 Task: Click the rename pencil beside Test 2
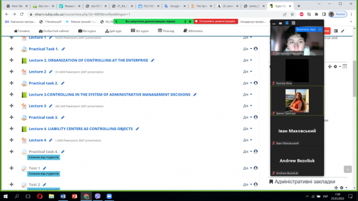click(x=45, y=185)
